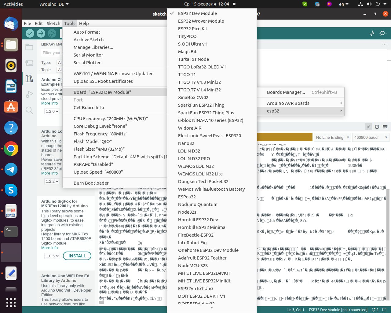The image size is (391, 313).
Task: Open Telegram from the dock
Action: click(11, 169)
